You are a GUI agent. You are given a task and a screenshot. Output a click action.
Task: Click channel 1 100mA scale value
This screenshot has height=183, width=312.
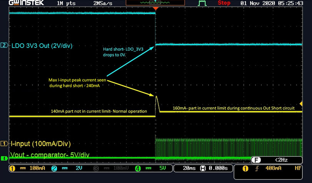[x=37, y=168]
